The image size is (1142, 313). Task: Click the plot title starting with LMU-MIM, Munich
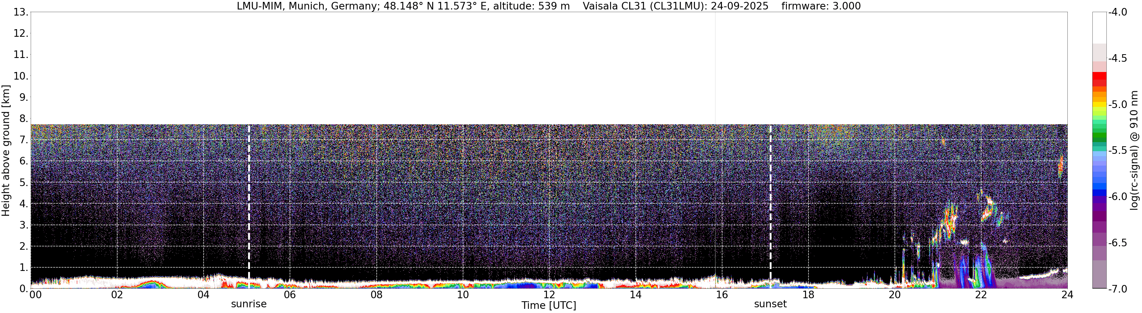(x=549, y=6)
